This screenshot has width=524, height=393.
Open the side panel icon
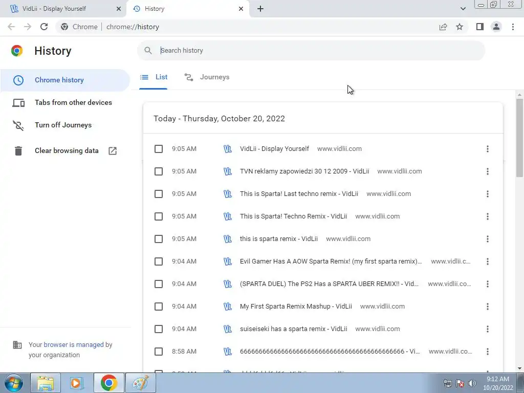pos(480,27)
